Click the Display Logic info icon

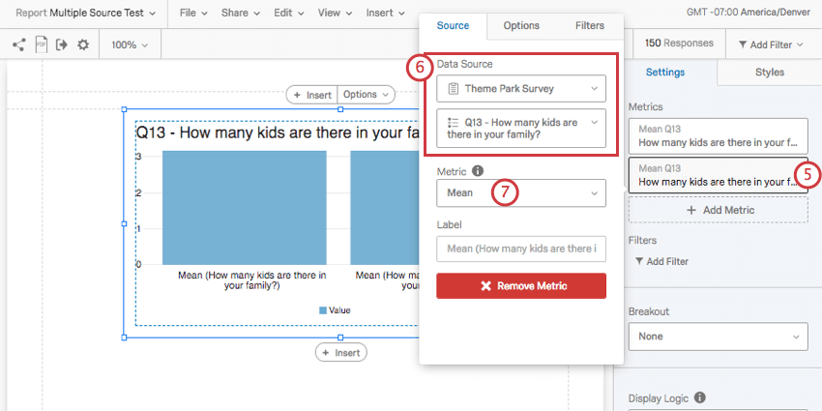699,397
